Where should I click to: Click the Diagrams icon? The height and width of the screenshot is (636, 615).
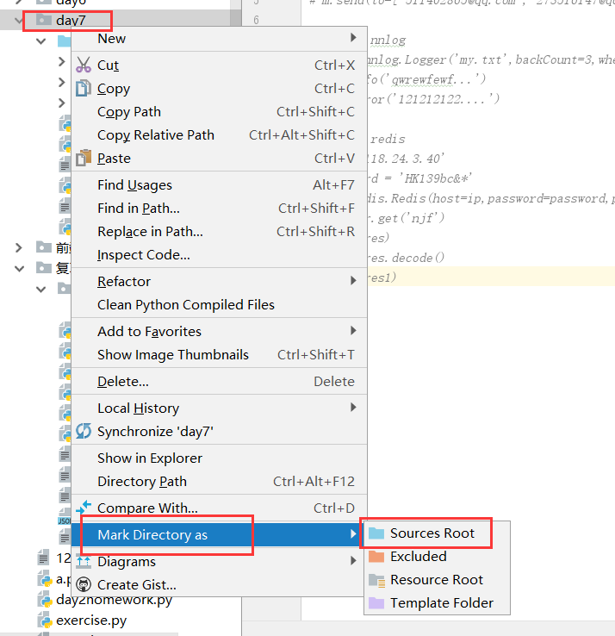(x=84, y=561)
